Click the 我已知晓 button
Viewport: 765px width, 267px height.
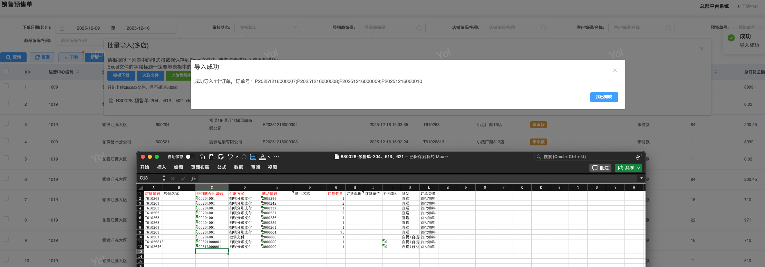604,97
